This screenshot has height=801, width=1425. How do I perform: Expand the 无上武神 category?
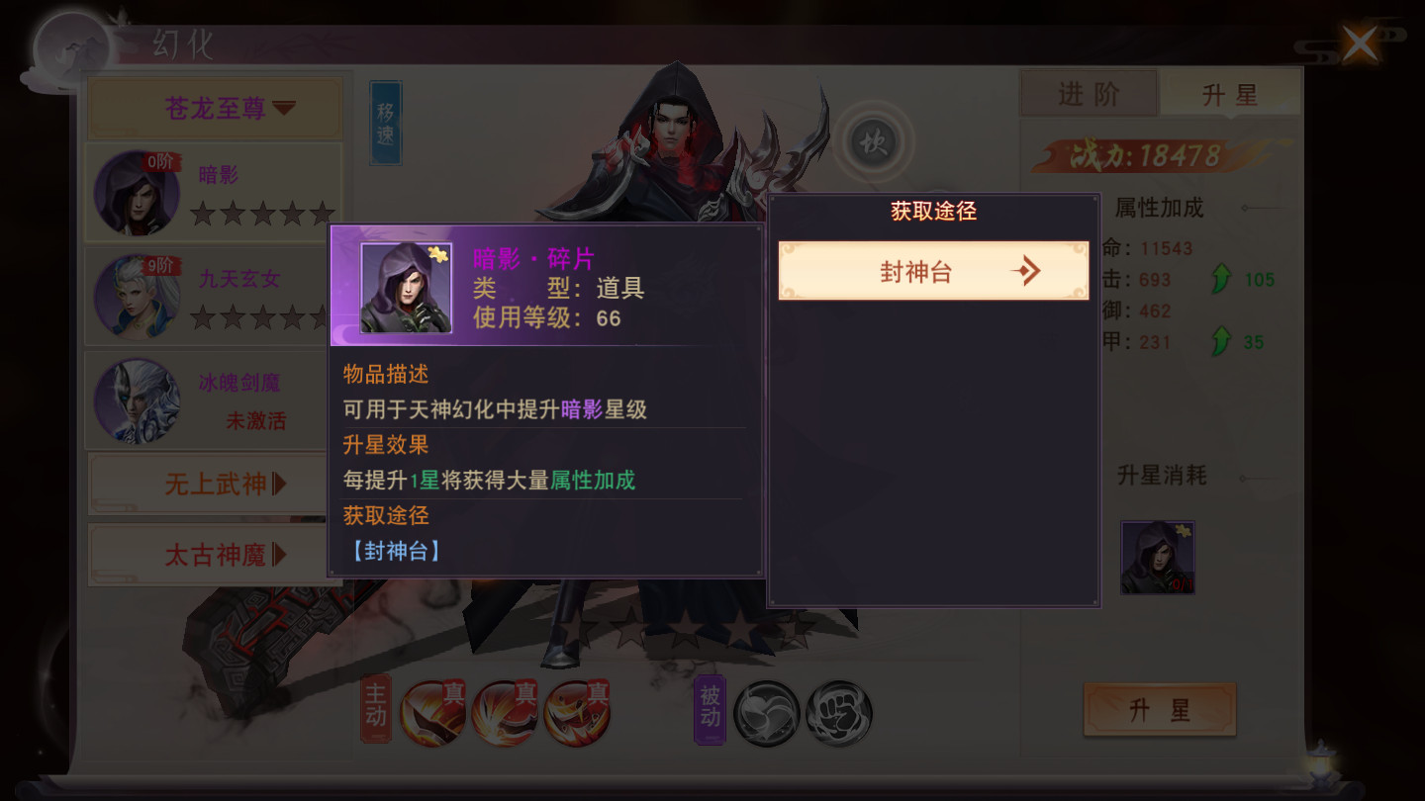click(x=216, y=485)
